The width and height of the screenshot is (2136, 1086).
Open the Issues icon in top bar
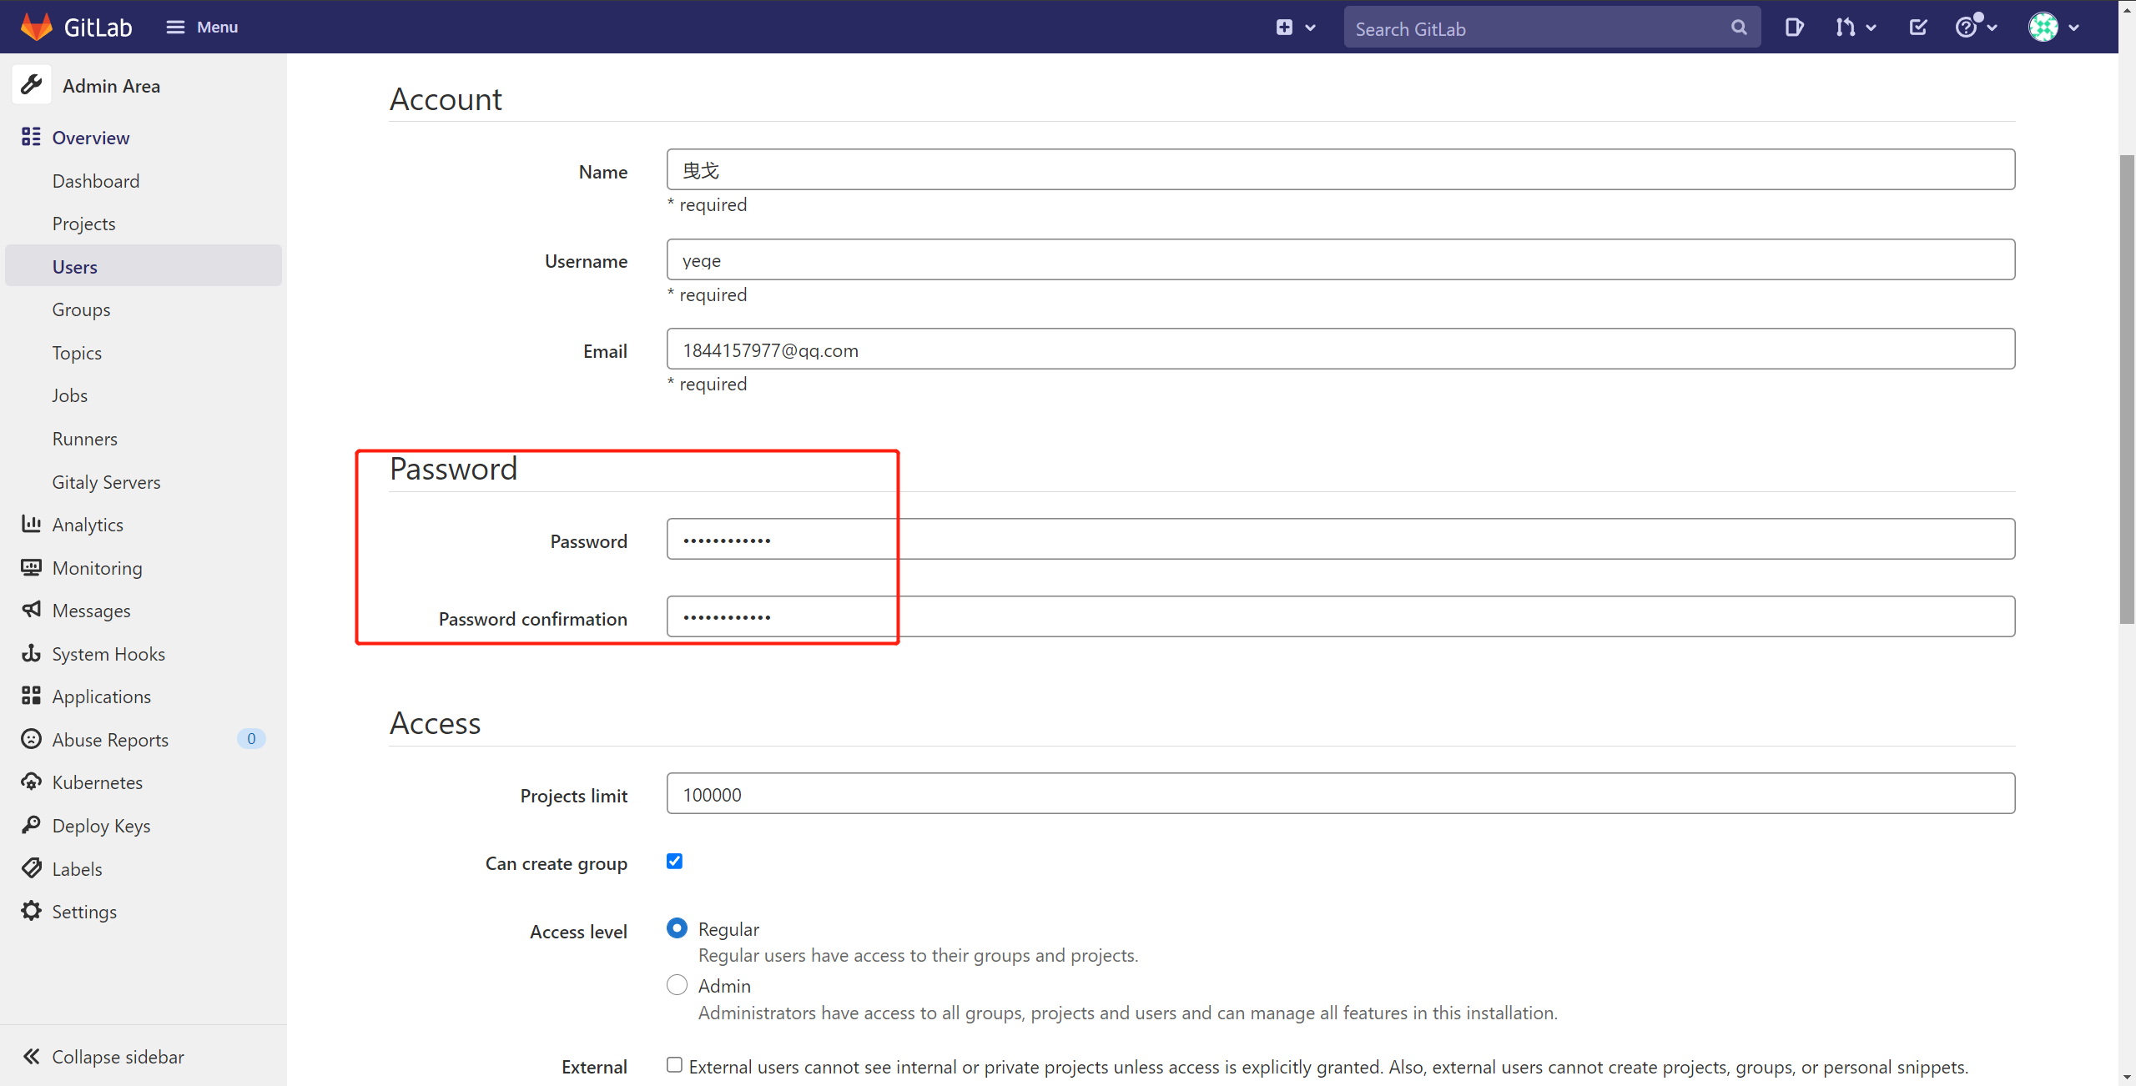pyautogui.click(x=1793, y=28)
